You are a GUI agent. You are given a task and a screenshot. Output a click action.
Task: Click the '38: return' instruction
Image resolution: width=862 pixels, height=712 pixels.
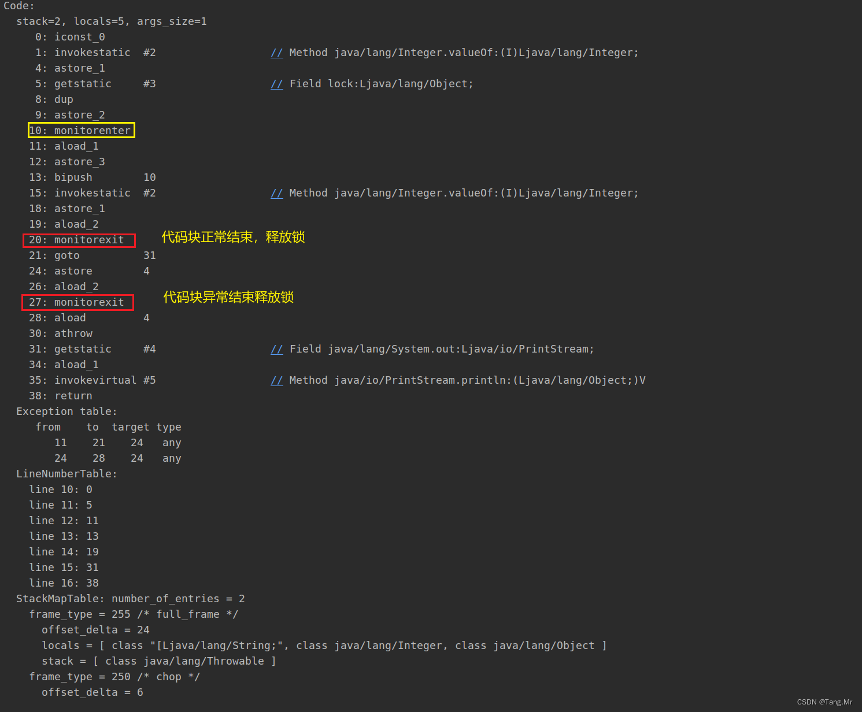[61, 396]
